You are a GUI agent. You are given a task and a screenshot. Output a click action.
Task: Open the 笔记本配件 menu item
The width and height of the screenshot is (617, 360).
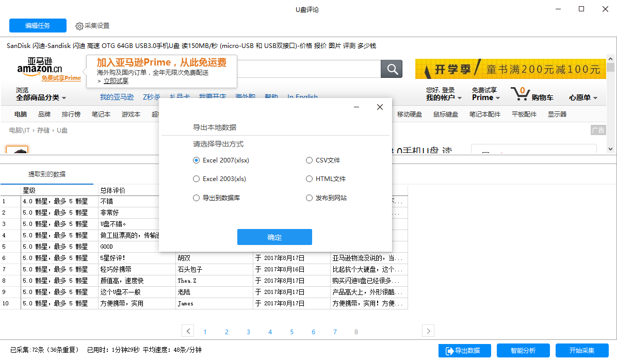pos(485,114)
